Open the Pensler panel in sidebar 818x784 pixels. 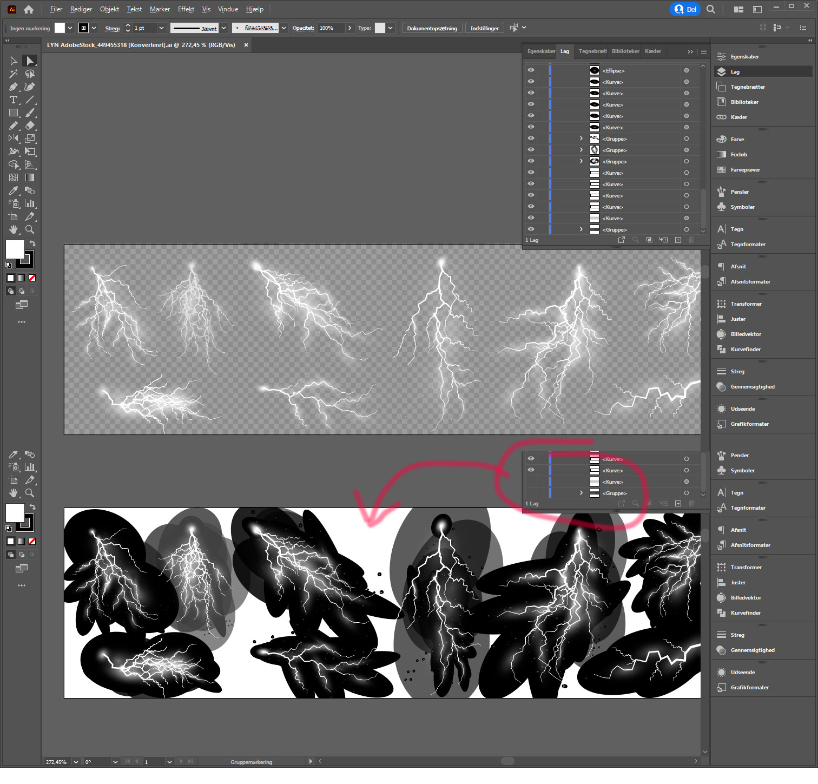(x=739, y=192)
